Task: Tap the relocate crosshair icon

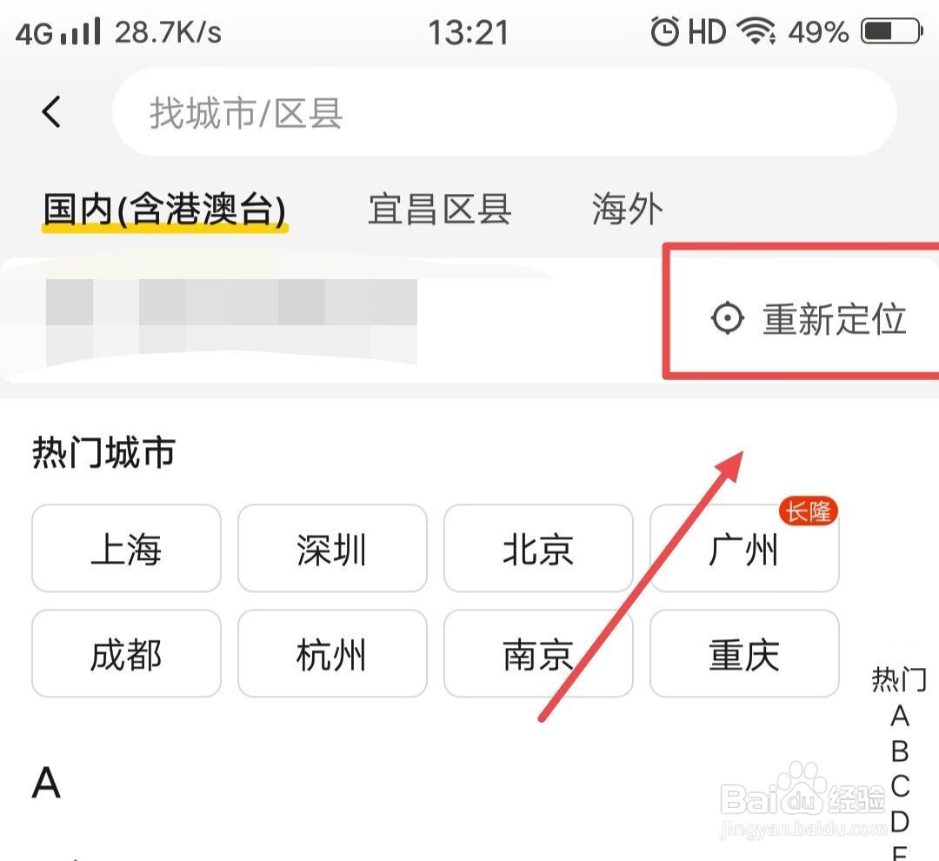Action: (728, 318)
